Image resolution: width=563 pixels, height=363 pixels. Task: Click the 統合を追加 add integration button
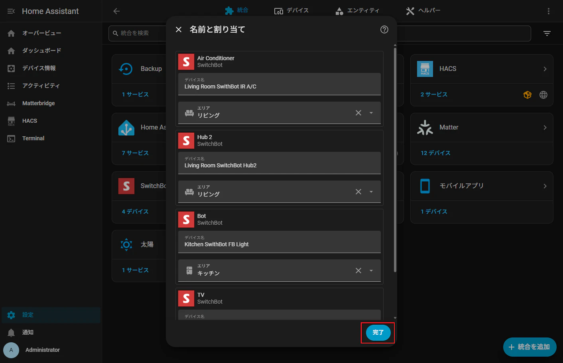(x=530, y=347)
